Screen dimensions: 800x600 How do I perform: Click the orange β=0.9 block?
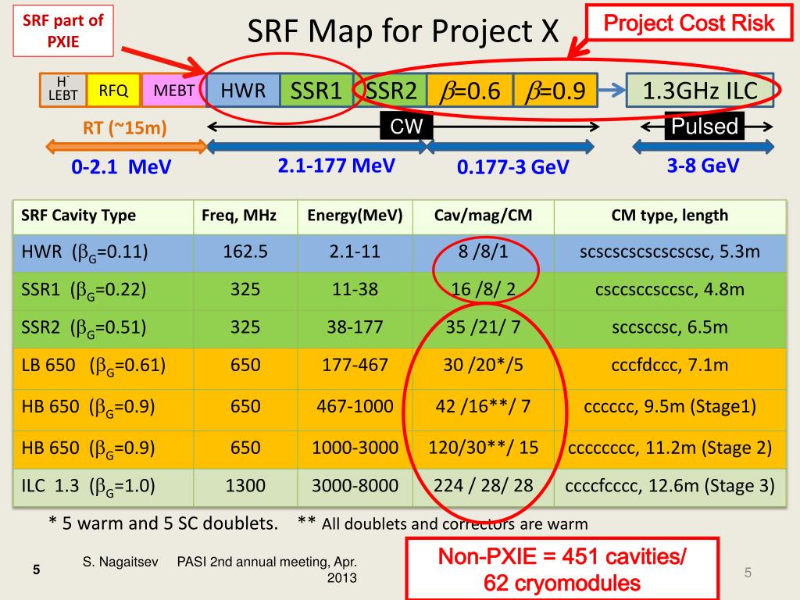click(x=555, y=91)
